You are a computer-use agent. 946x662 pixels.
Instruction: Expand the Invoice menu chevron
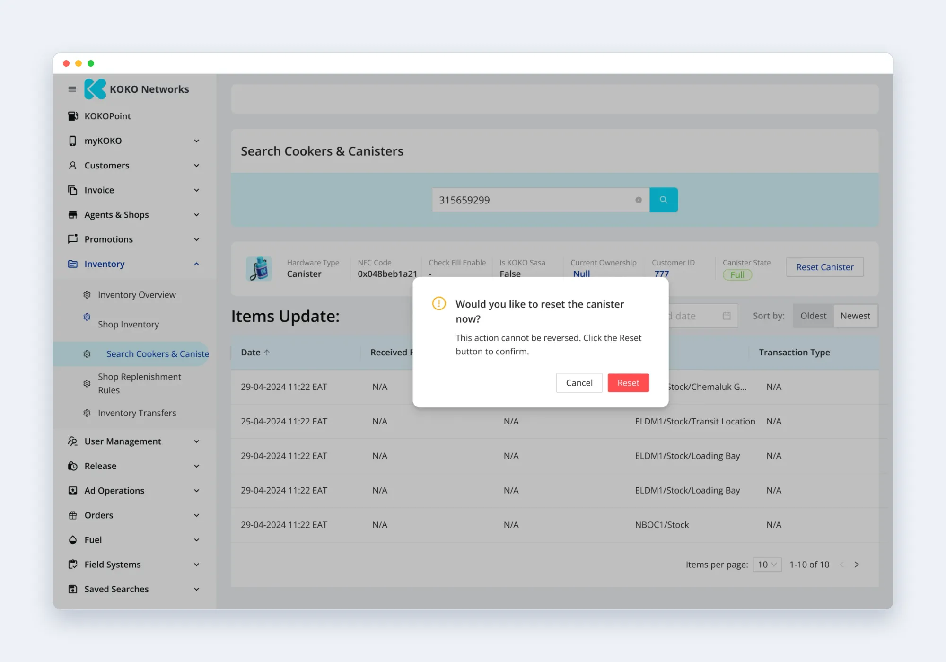point(196,190)
